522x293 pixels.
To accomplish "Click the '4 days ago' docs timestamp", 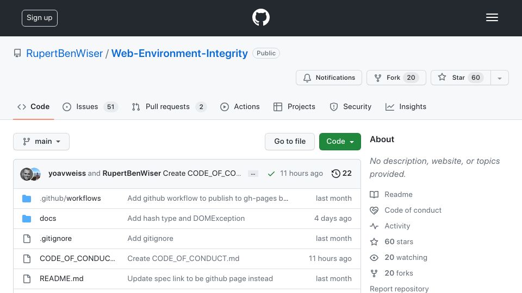I will [333, 219].
